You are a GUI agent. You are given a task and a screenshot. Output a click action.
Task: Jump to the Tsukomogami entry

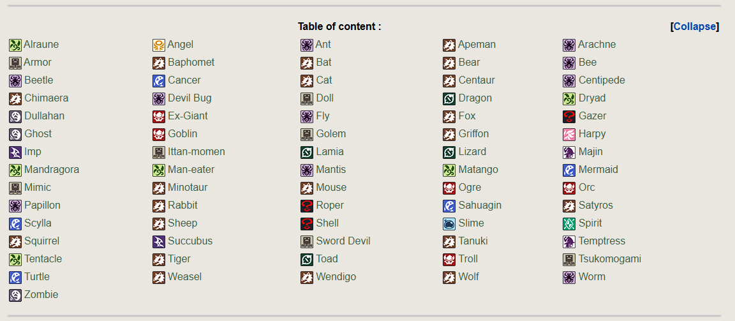[609, 259]
